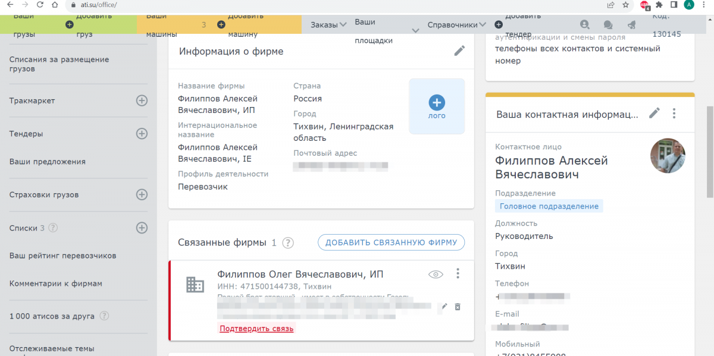Image resolution: width=714 pixels, height=356 pixels.
Task: Delete the linked firm comment with trash icon
Action: point(458,307)
